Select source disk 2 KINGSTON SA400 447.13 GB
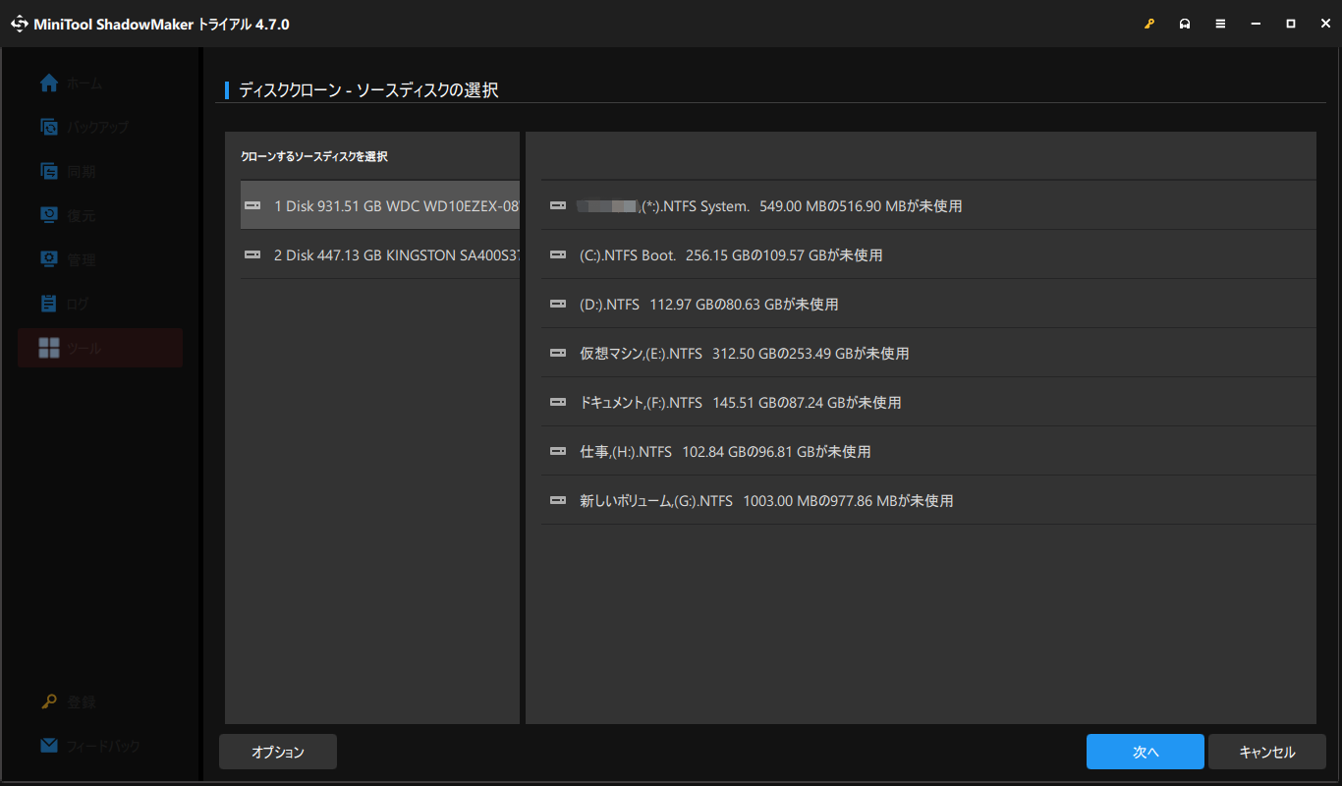 click(x=380, y=254)
